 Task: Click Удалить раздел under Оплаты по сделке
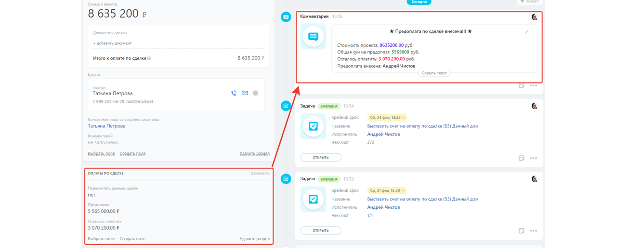coord(254,239)
